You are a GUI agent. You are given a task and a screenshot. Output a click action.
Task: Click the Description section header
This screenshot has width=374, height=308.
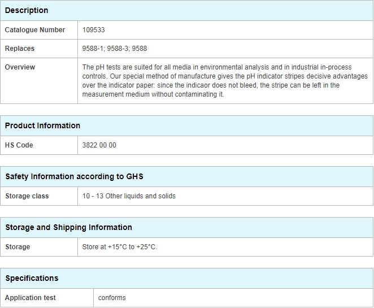click(187, 11)
